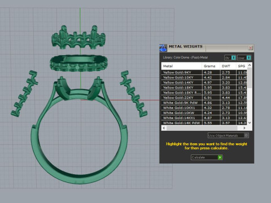
Task: Click the 6.91 grams cell
Action: pyautogui.click(x=211, y=98)
